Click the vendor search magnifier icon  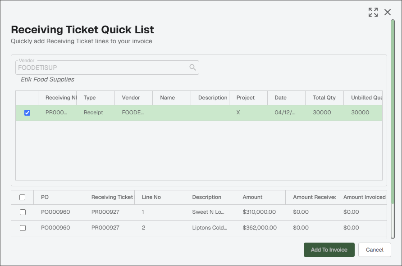(x=192, y=68)
